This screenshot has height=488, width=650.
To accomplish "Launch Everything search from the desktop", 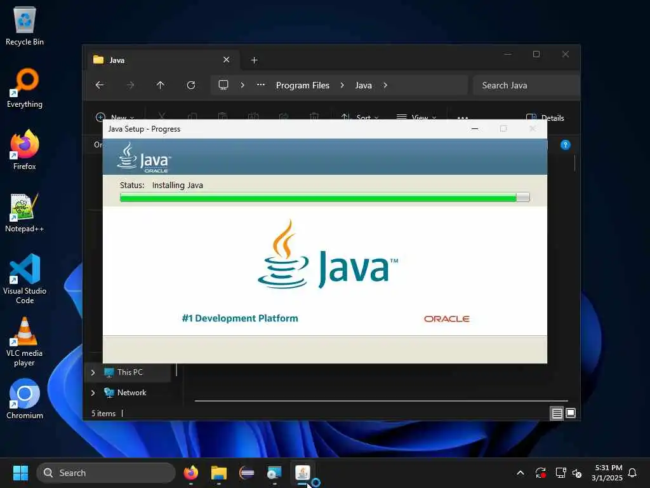I will click(25, 88).
